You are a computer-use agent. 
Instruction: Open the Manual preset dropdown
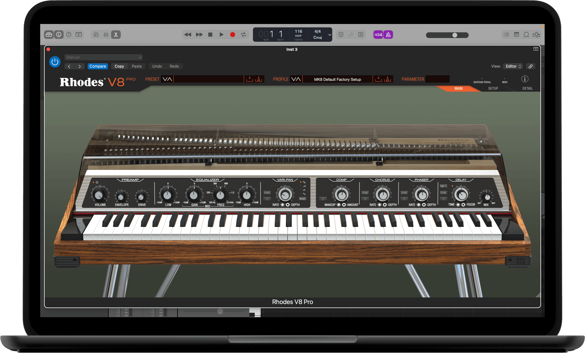(x=104, y=57)
